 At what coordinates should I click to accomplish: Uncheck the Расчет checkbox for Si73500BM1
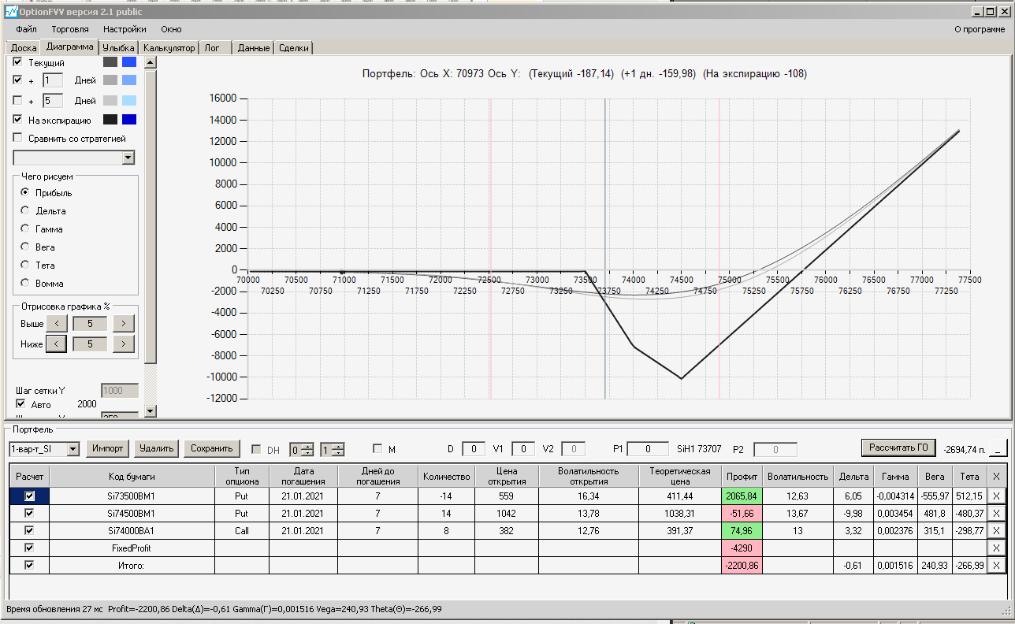(x=29, y=496)
